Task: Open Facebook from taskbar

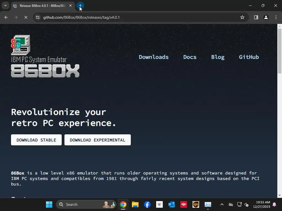Action: tap(147, 204)
